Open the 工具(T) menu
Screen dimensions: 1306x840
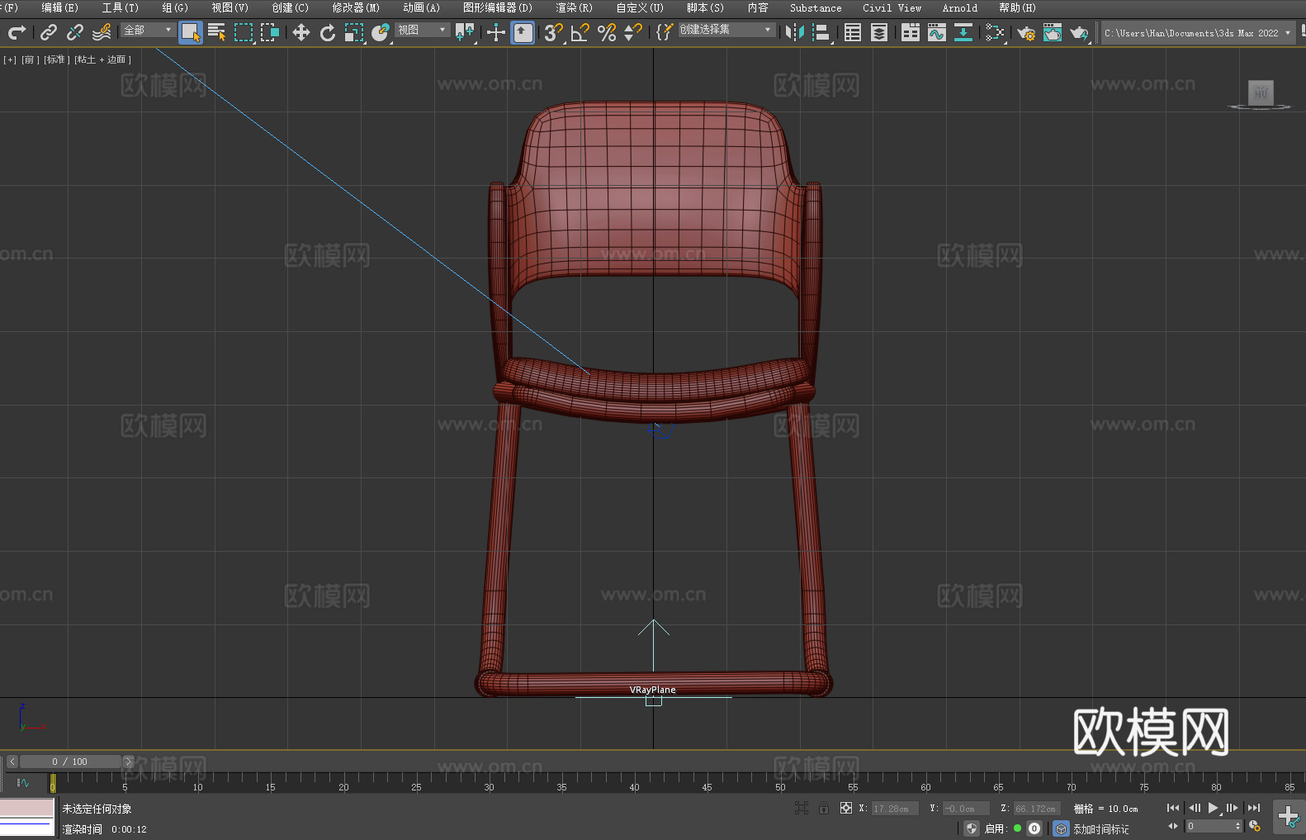tap(120, 7)
